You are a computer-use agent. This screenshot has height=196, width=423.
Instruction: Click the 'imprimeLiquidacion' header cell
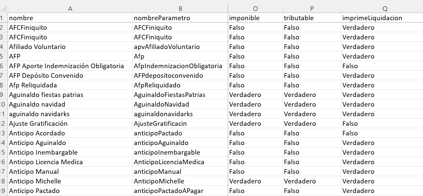pyautogui.click(x=382, y=18)
